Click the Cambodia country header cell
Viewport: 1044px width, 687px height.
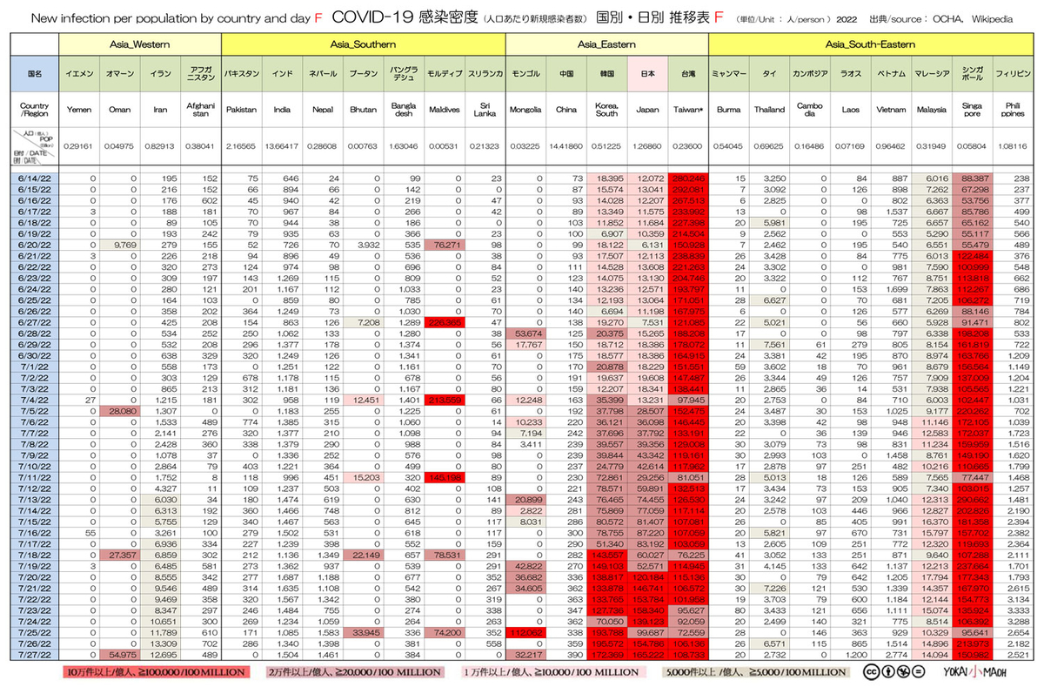point(810,111)
